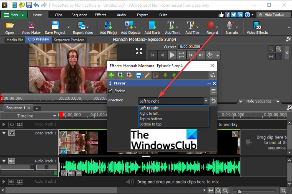Image resolution: width=292 pixels, height=194 pixels.
Task: Click the Narrate microphone icon
Action: (230, 25)
